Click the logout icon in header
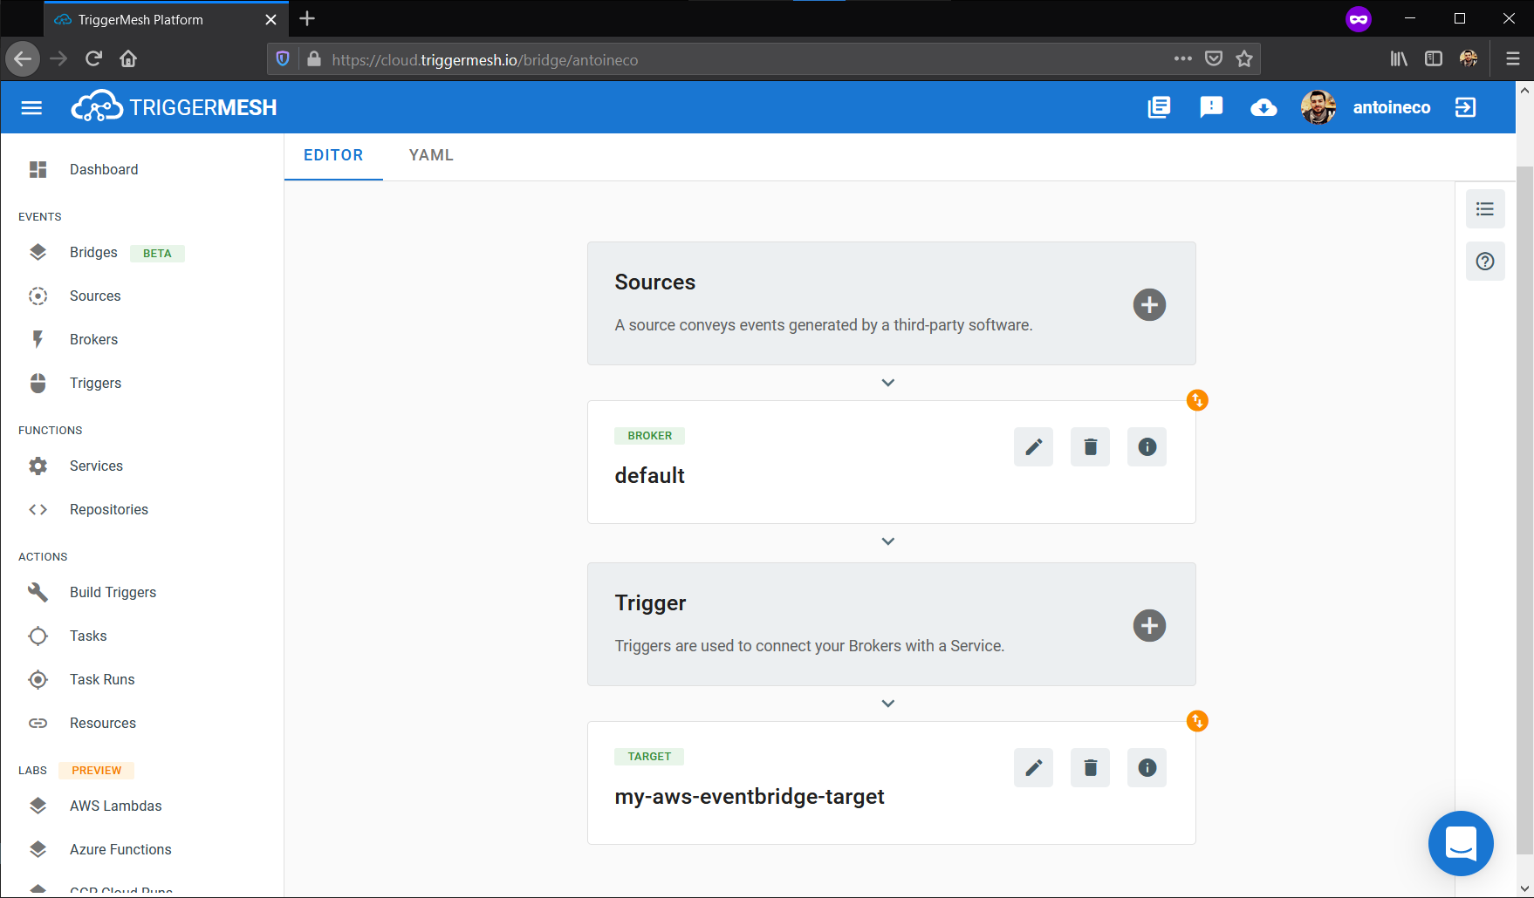 [x=1465, y=107]
